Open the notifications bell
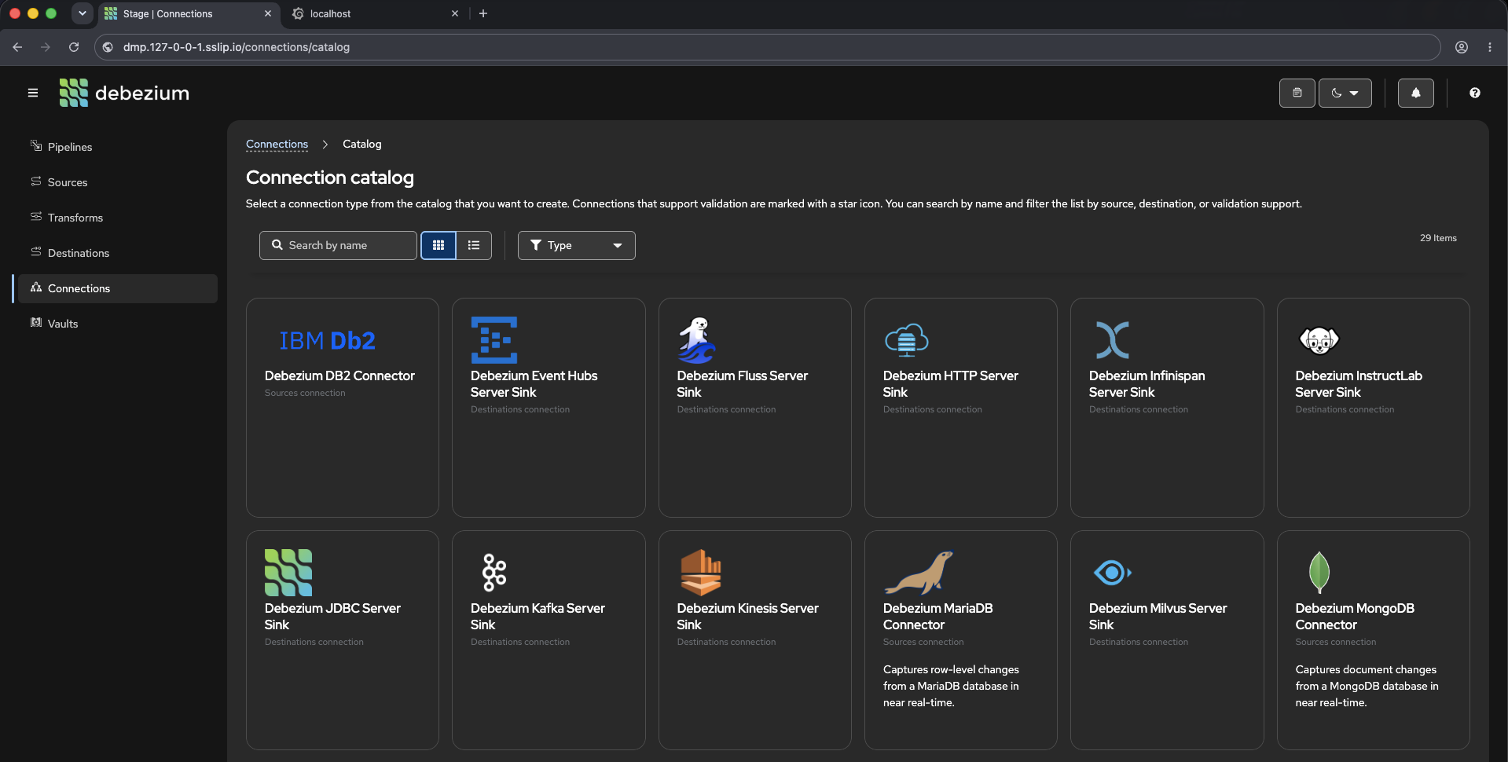This screenshot has width=1508, height=762. coord(1415,93)
